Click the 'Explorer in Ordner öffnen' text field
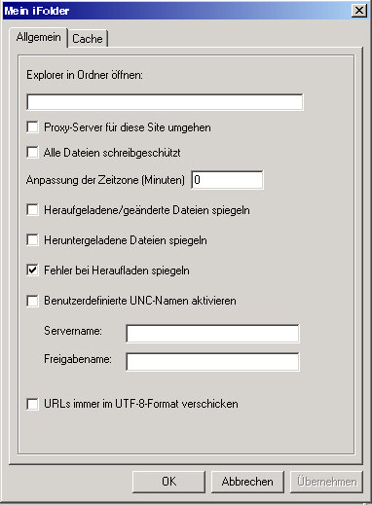 165,102
